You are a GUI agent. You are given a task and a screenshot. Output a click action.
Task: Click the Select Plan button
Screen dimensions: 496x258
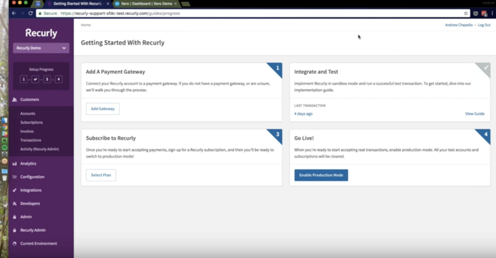101,175
